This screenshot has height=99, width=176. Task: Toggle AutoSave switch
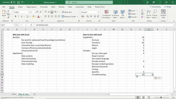(13, 2)
